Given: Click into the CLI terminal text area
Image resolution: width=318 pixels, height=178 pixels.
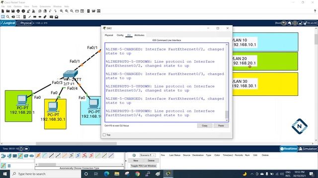Looking at the screenshot, I should coord(165,83).
